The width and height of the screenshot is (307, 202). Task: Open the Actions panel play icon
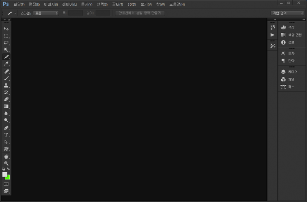pos(273,35)
